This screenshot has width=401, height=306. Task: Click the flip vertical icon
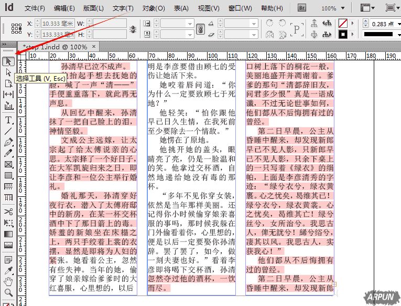pos(282,34)
